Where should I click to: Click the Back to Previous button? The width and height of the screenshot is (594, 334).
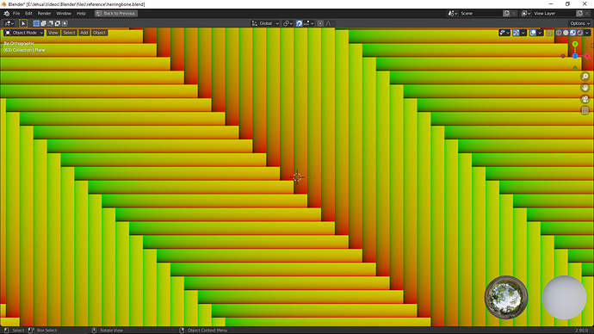coord(116,13)
